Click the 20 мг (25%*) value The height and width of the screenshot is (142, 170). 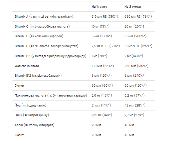134,26
